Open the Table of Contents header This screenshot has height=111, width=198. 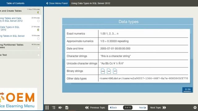(x=15, y=3)
